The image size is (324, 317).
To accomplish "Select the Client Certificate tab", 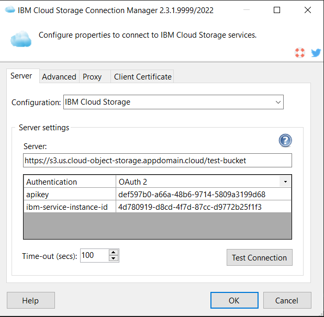I will pos(142,76).
